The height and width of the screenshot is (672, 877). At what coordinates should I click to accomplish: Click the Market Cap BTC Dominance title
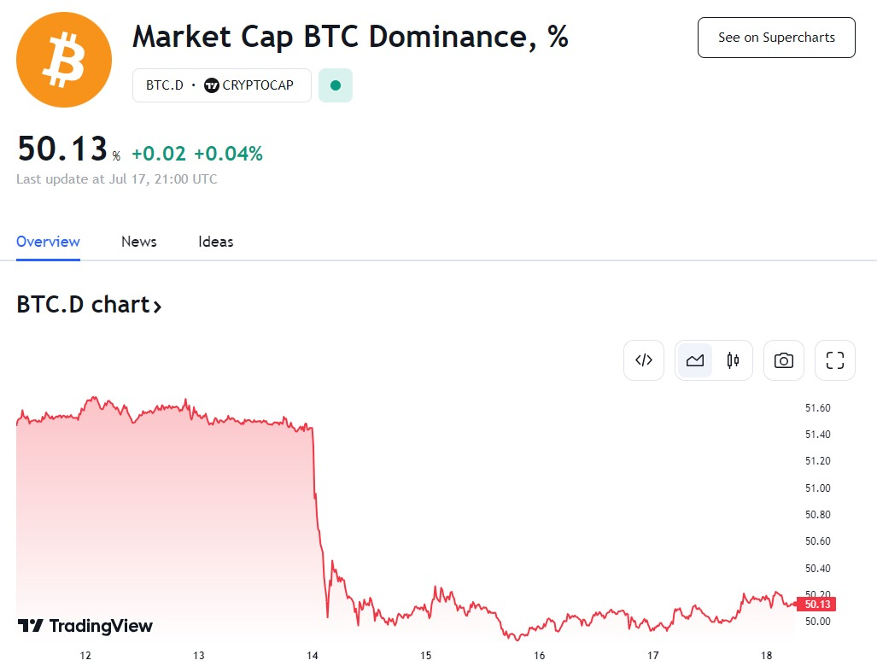[x=350, y=37]
